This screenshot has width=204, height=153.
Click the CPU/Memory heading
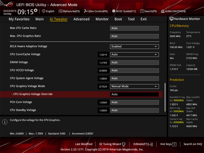[x=179, y=26]
